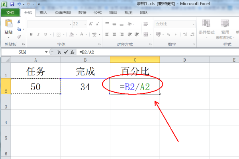Expand the 百分比 number format dropdown

[x=194, y=24]
